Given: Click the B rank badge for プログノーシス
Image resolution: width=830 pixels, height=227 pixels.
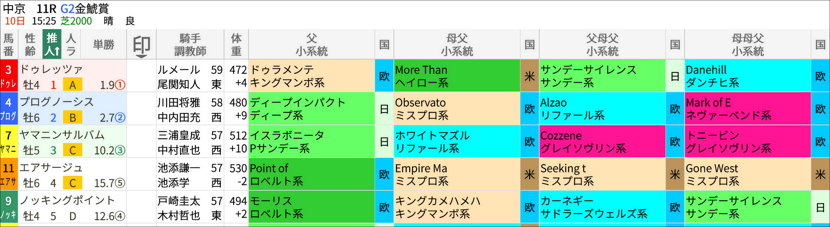Looking at the screenshot, I should [73, 118].
